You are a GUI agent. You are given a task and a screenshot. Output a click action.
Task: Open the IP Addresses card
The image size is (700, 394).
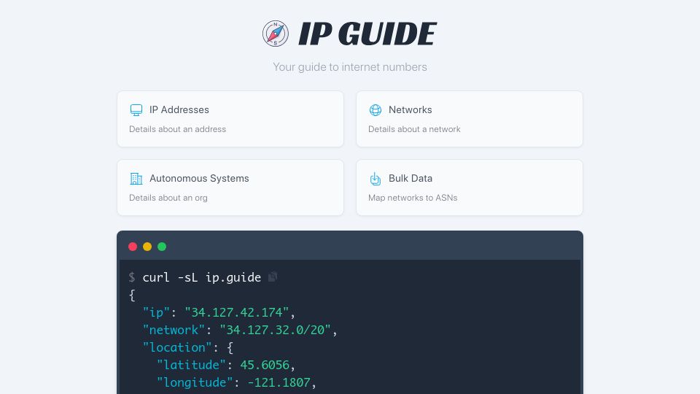[x=230, y=119]
